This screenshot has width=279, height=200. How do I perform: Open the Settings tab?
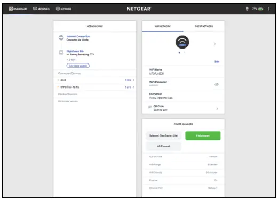[63, 9]
